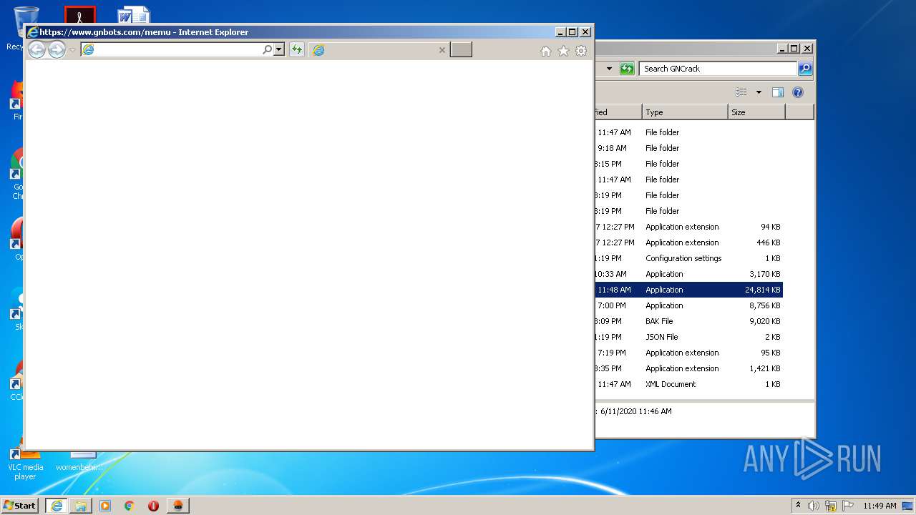Open Windows Explorer from taskbar
916x515 pixels.
tap(81, 505)
